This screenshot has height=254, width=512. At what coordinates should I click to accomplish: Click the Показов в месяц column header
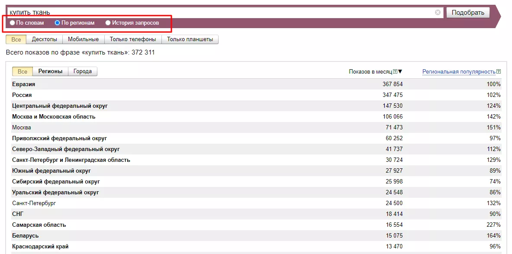[x=370, y=72]
